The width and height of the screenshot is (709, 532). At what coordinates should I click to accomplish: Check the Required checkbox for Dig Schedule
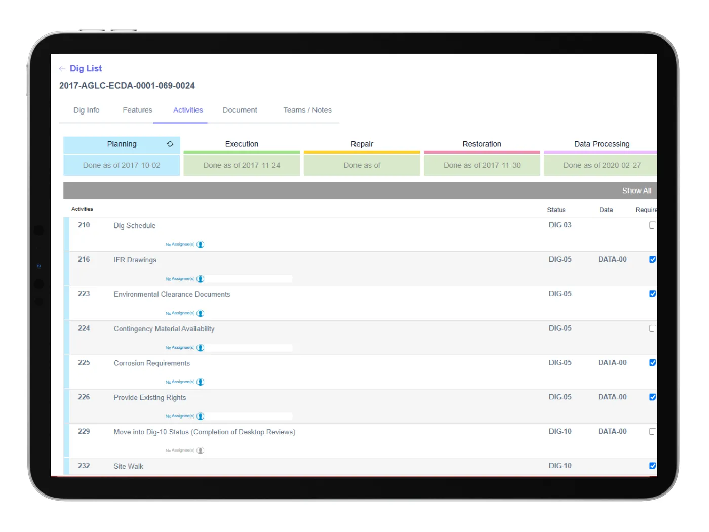point(653,225)
